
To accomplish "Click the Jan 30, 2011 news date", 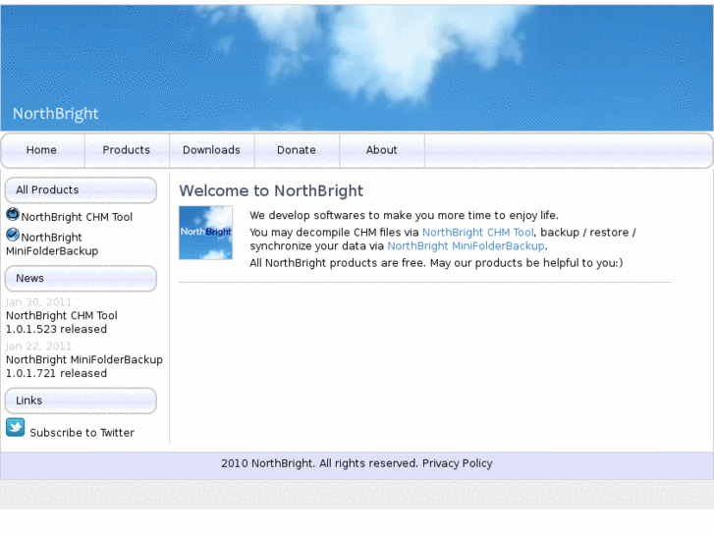I will click(x=38, y=302).
